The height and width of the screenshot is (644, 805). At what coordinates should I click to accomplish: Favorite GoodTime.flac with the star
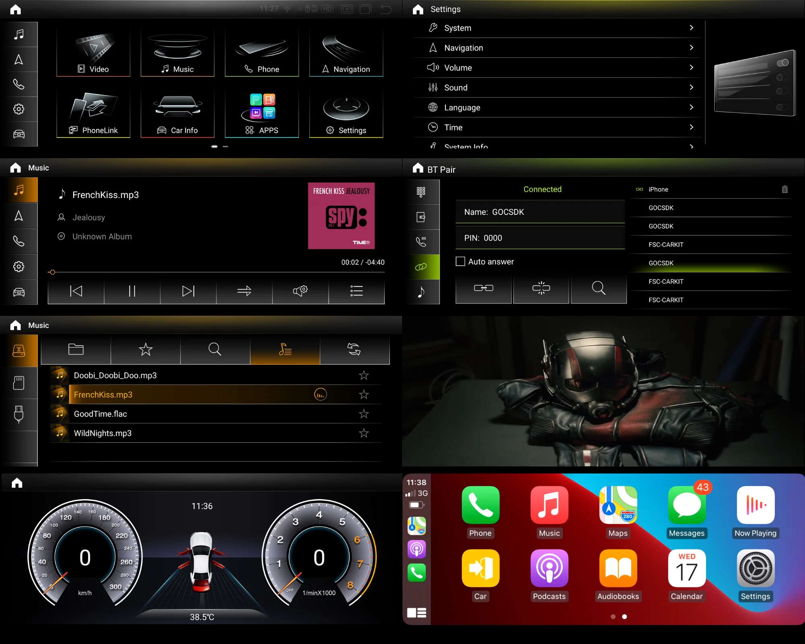pos(364,414)
